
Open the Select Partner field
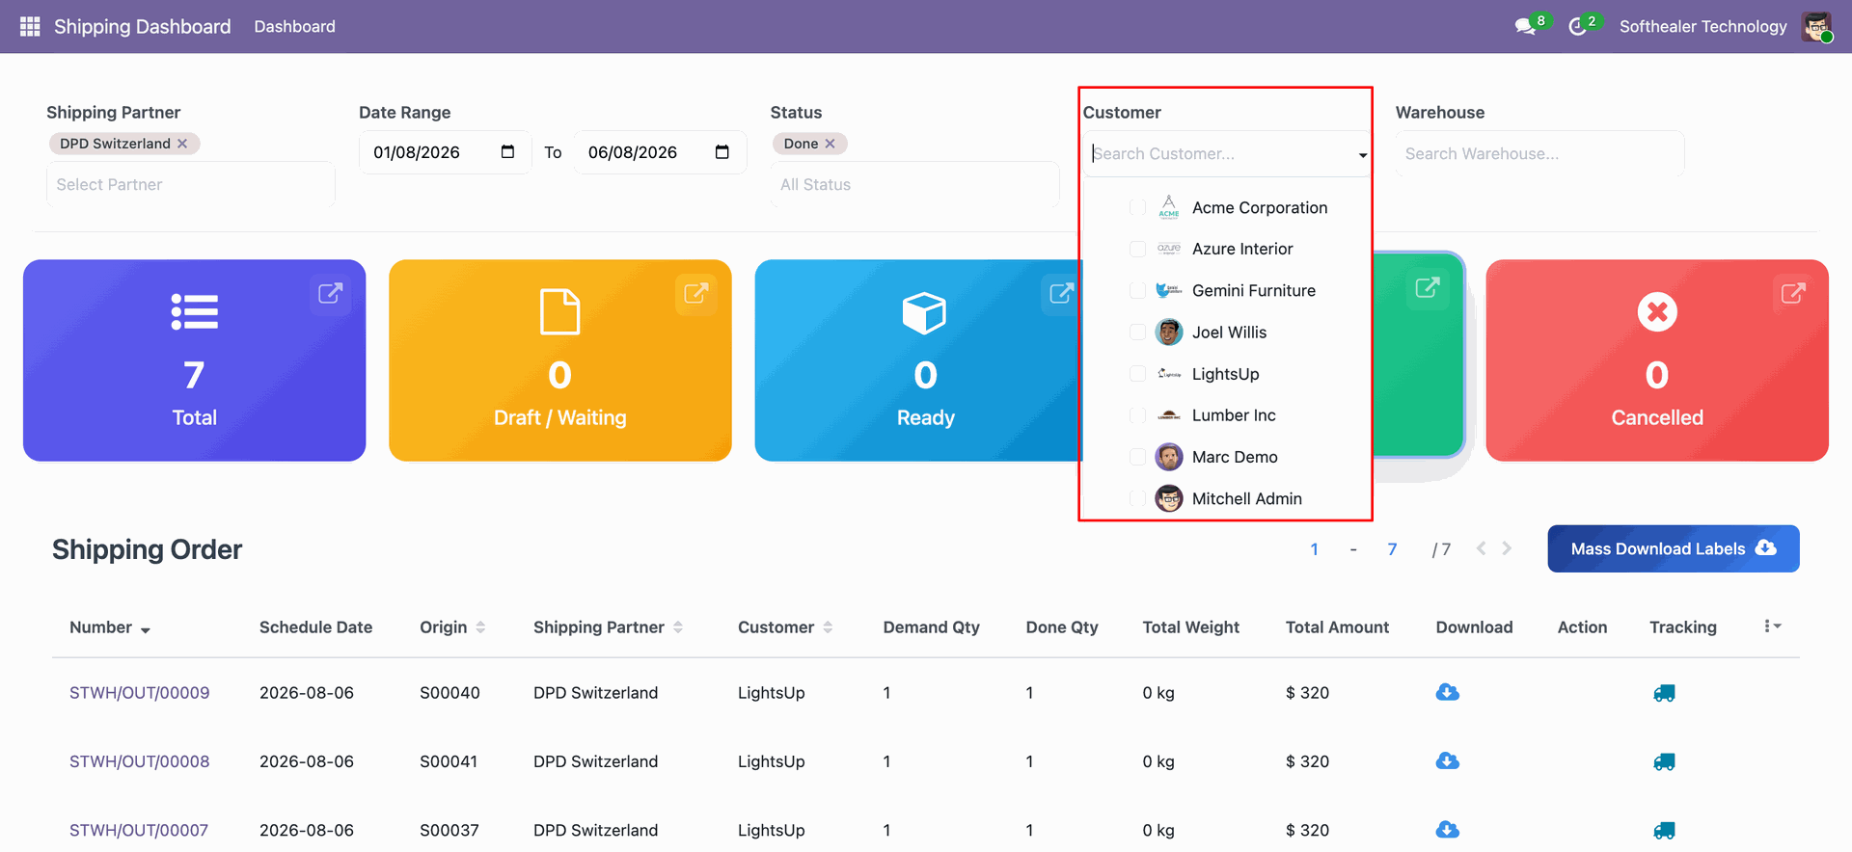(x=191, y=184)
